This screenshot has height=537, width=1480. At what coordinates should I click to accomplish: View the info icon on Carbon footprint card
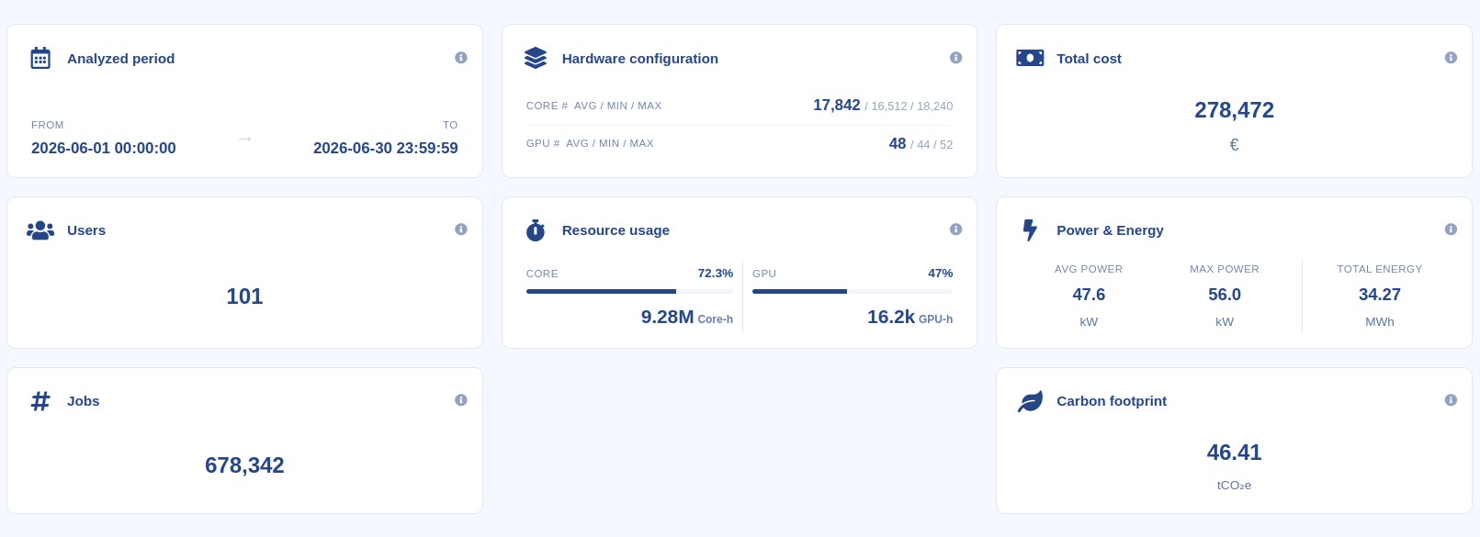tap(1451, 400)
